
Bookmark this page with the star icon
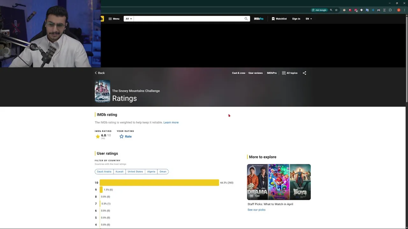[336, 10]
